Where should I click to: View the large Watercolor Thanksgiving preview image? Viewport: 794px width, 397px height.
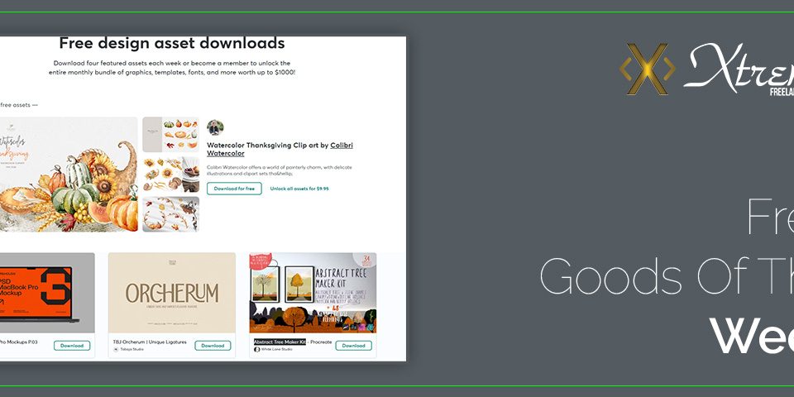click(x=69, y=175)
